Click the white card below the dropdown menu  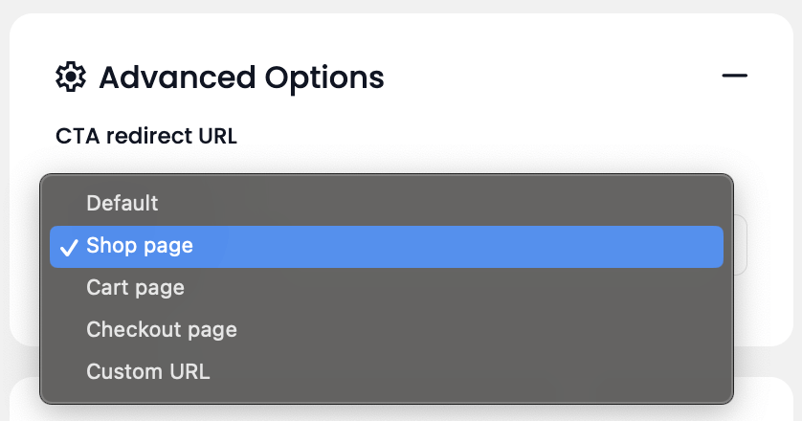coord(766,402)
